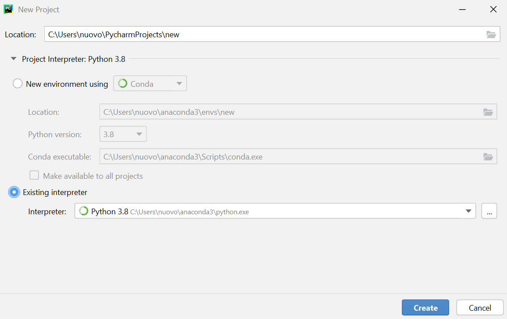Collapse the Project Interpreter section
Image resolution: width=507 pixels, height=319 pixels.
click(x=13, y=58)
